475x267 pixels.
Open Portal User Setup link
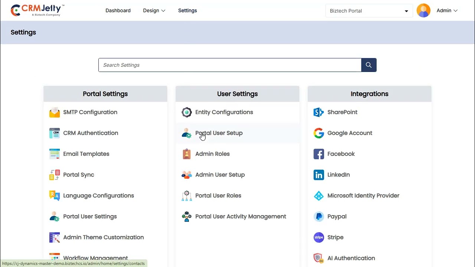click(x=219, y=133)
